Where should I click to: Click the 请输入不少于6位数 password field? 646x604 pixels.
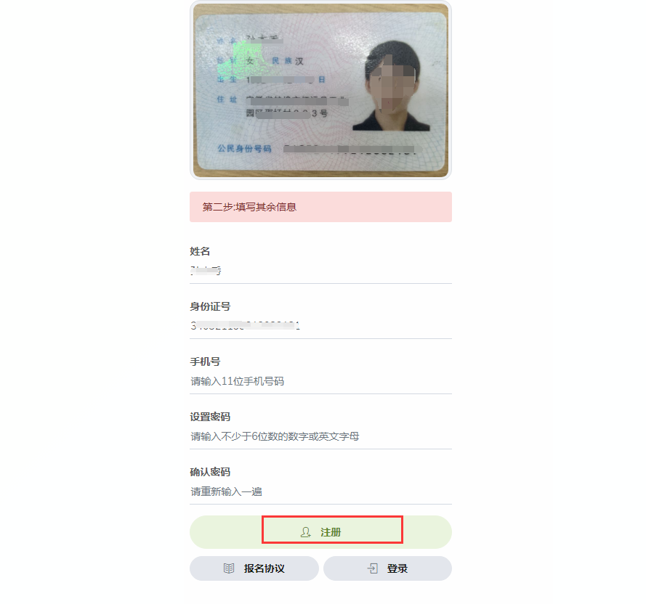320,436
